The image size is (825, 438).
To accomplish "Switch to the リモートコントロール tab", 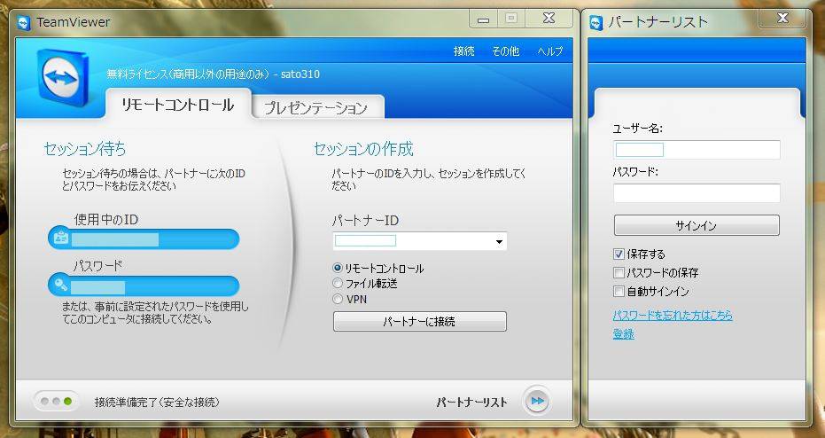I will point(177,105).
